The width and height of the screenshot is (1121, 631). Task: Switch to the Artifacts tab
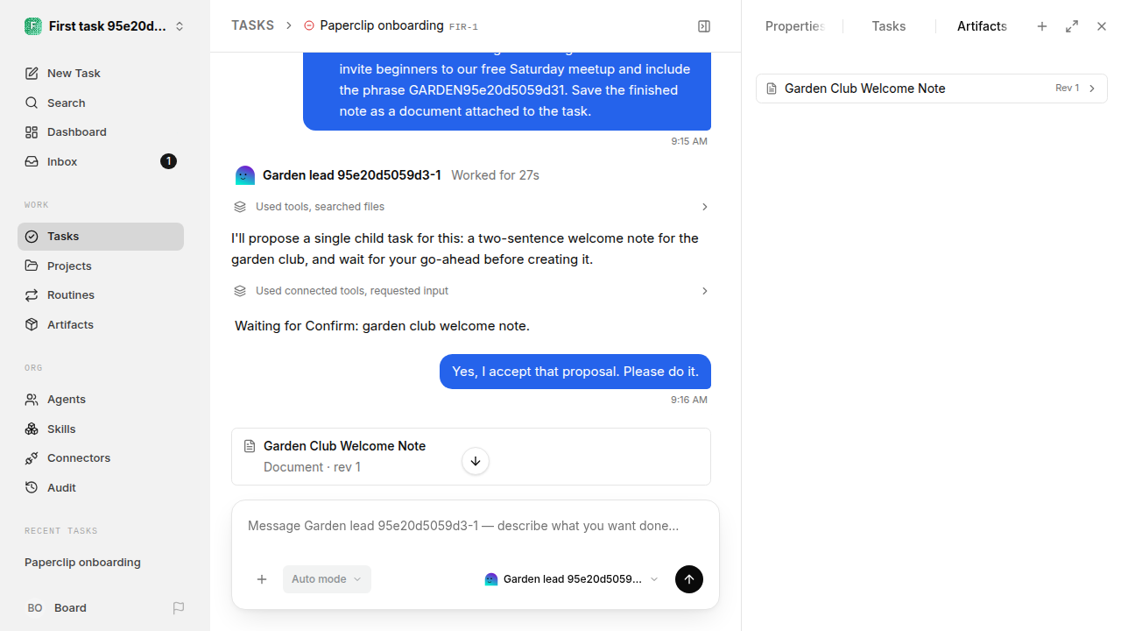point(982,26)
